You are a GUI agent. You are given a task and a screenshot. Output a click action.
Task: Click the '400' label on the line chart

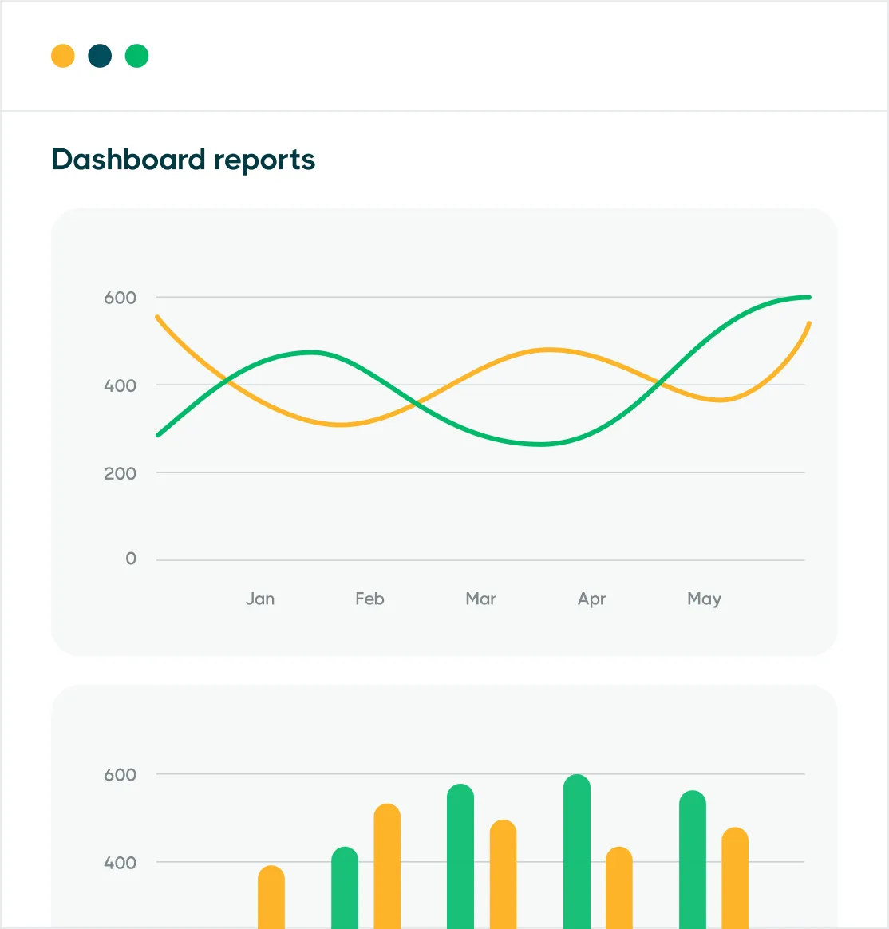point(121,385)
